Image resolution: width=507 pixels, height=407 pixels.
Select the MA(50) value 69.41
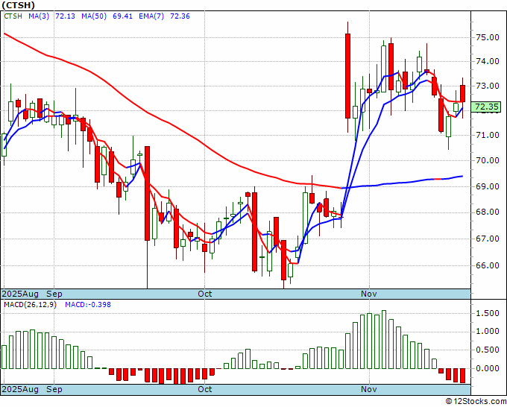[x=122, y=16]
